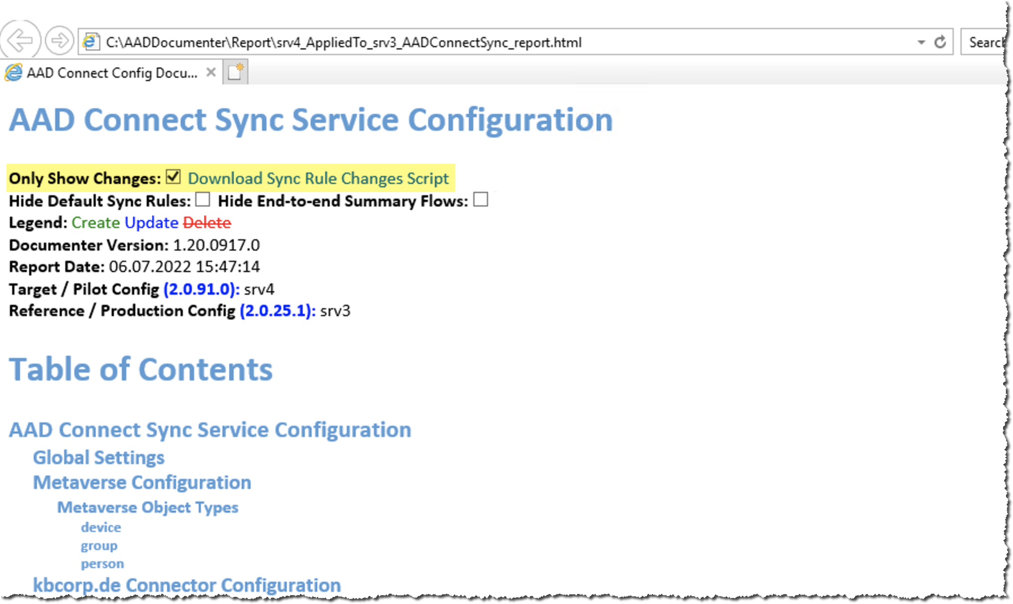This screenshot has width=1013, height=604.
Task: Click the page icon in address bar
Action: [90, 42]
